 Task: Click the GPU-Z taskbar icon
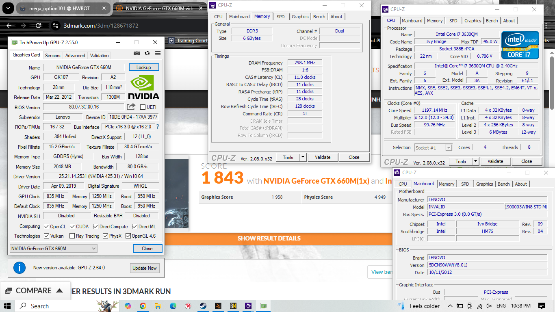263,306
